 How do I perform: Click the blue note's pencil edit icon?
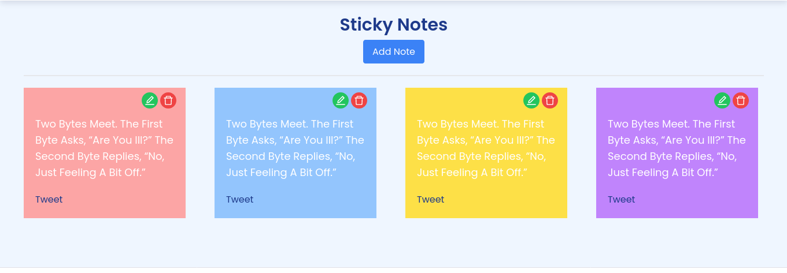[341, 100]
